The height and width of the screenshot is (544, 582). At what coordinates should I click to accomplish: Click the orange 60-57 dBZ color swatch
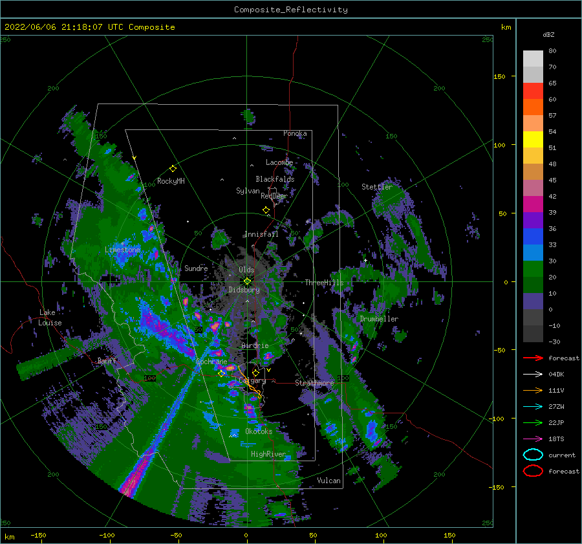point(533,107)
